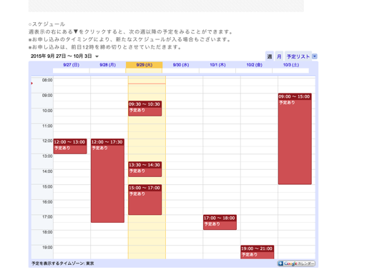Switch to the 週 (week) view tab
Image resolution: width=392 pixels, height=272 pixels.
270,56
